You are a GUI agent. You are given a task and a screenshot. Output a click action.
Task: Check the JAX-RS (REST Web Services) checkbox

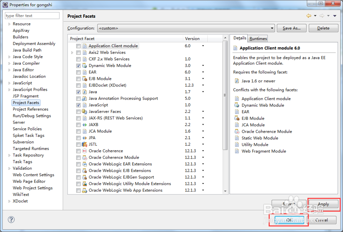tap(78, 118)
